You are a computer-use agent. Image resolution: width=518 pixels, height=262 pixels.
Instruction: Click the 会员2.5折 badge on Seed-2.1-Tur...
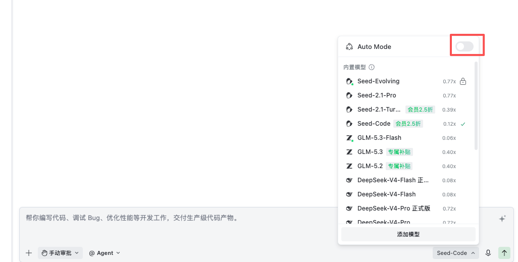point(420,110)
